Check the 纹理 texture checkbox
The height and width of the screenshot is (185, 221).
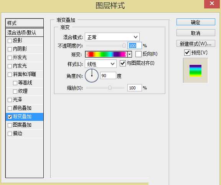(x=15, y=91)
